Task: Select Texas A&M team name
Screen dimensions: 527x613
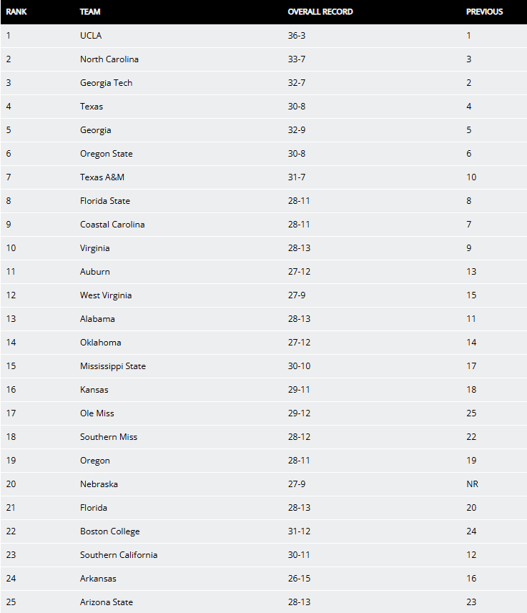Action: [102, 177]
